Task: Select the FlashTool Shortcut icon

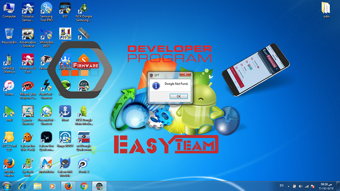Action: (x=46, y=90)
